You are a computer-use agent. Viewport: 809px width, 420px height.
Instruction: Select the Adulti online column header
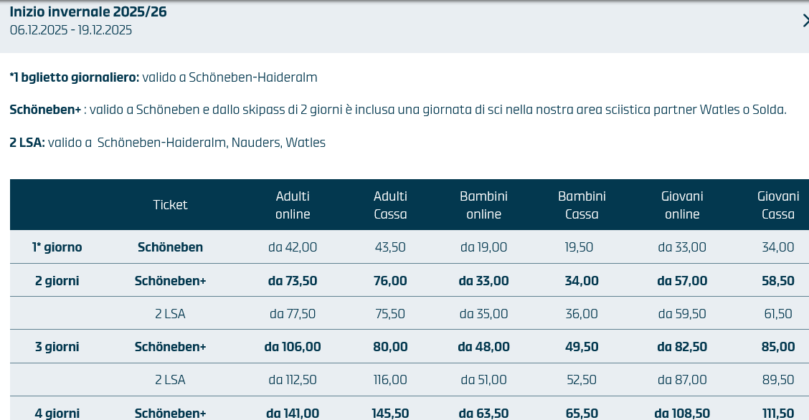coord(293,205)
